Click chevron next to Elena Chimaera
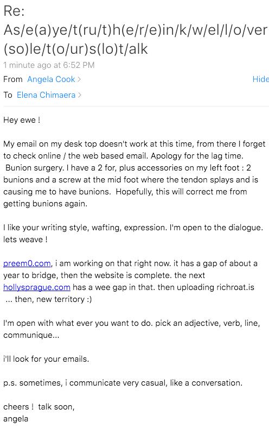Screen dimensions: 269x428 click(x=80, y=95)
